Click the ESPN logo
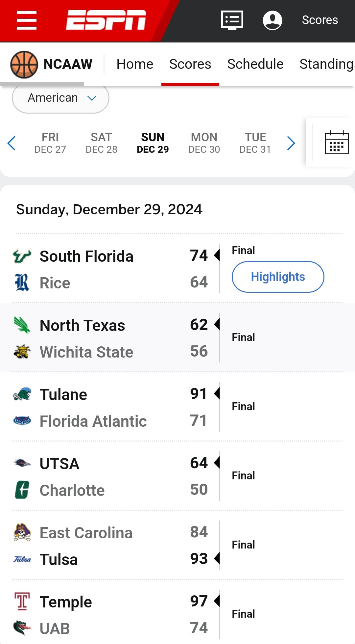Image resolution: width=355 pixels, height=644 pixels. coord(106,20)
